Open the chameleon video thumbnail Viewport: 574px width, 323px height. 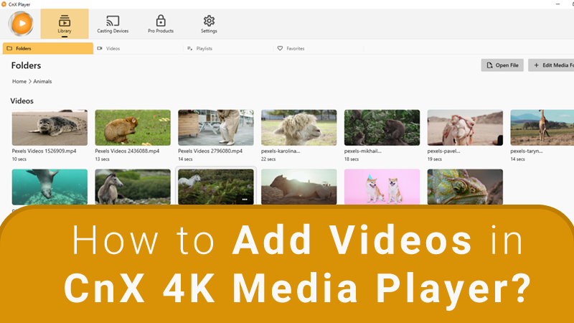[465, 187]
